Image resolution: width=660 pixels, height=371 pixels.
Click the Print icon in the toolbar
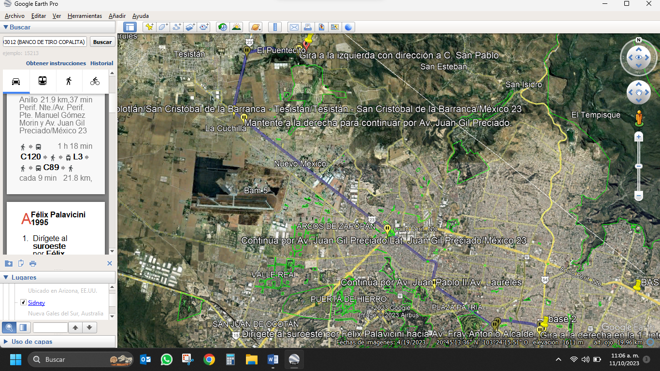[307, 27]
